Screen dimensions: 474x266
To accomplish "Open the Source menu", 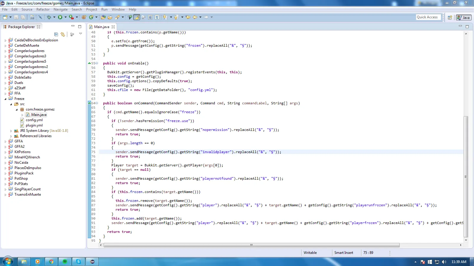I will point(27,9).
